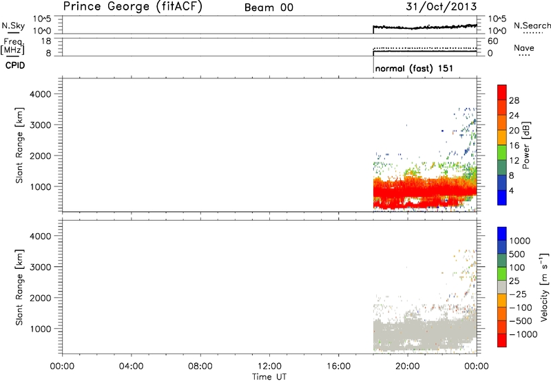
Task: Click the 'normal (fast) 151' CPID text
Action: tap(414, 68)
